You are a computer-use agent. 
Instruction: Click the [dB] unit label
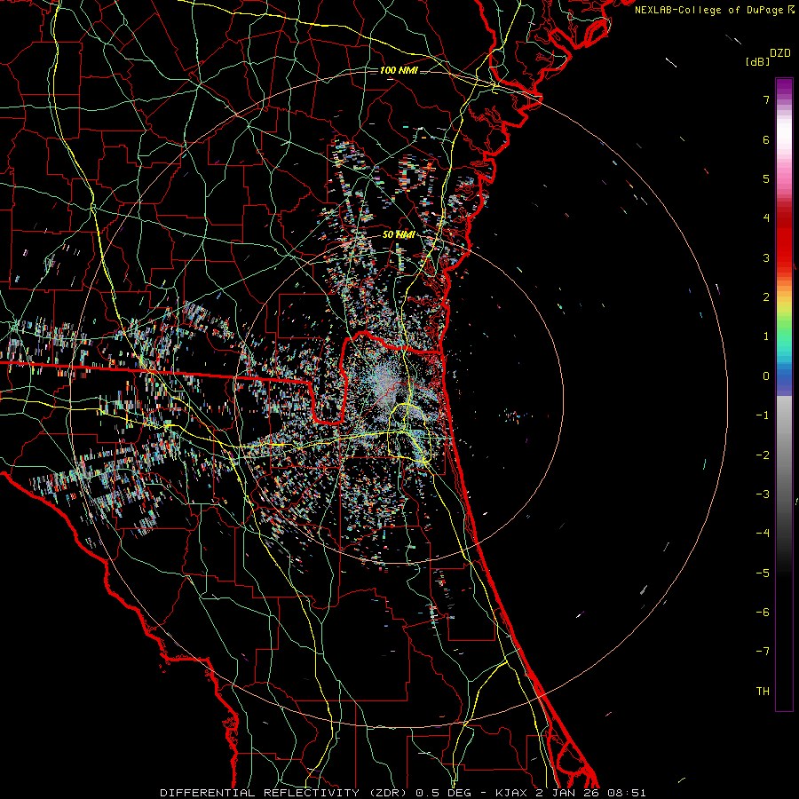coord(757,61)
